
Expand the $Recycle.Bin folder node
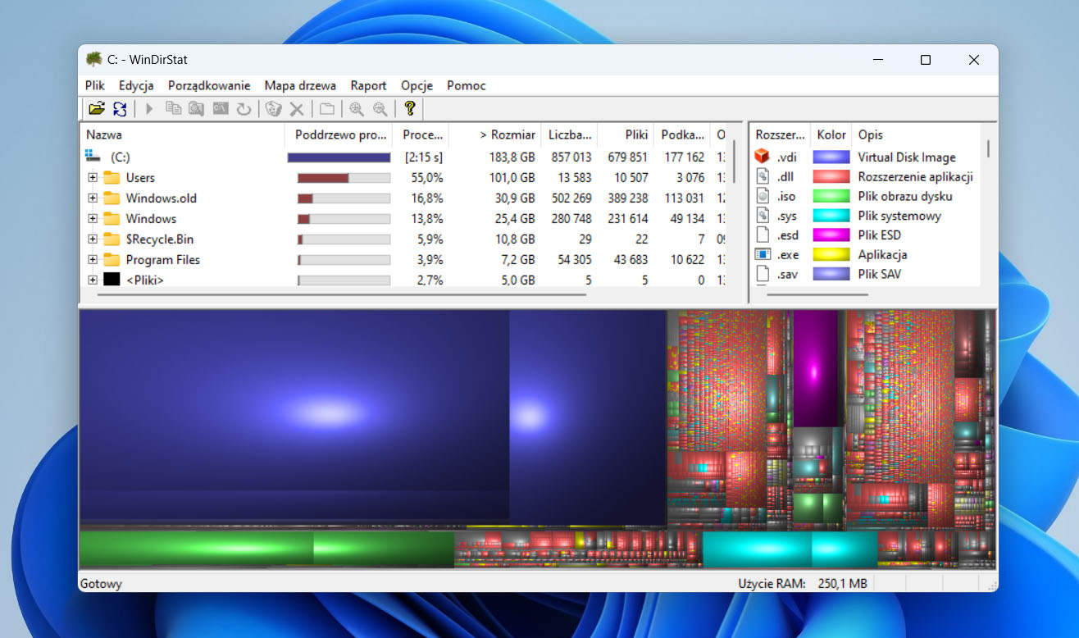(93, 239)
